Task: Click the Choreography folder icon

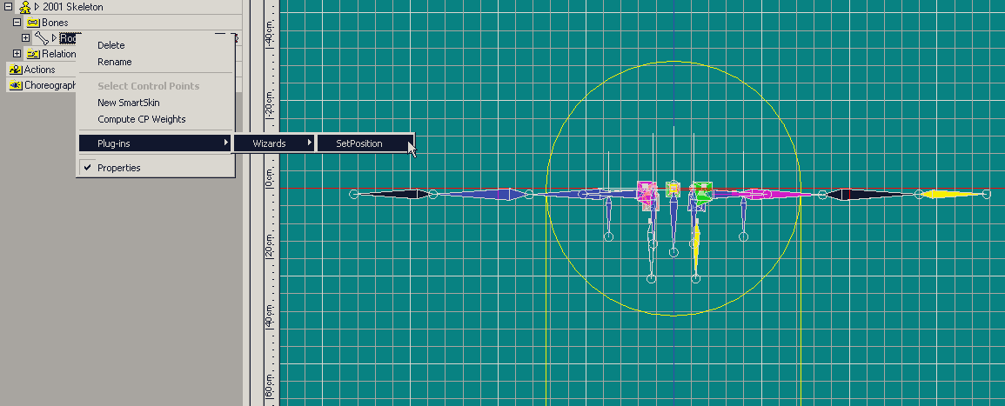Action: pyautogui.click(x=15, y=85)
